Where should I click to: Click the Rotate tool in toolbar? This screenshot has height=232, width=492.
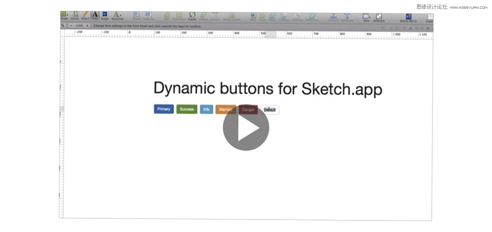[x=192, y=16]
